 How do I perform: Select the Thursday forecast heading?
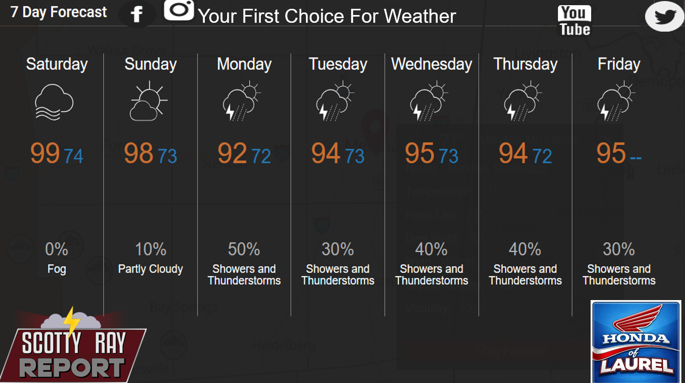[525, 64]
